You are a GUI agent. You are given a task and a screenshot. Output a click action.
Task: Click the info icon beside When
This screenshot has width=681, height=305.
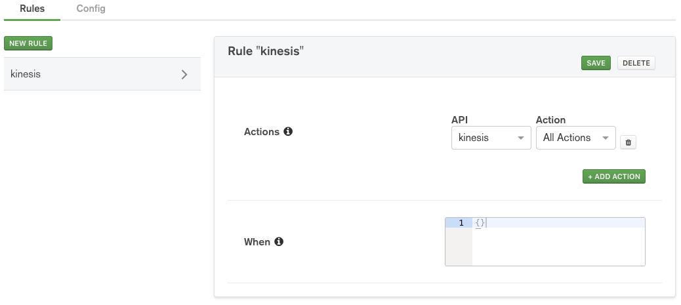(279, 242)
